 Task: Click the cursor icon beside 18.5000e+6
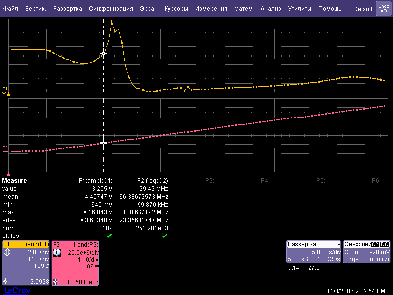[55, 282]
